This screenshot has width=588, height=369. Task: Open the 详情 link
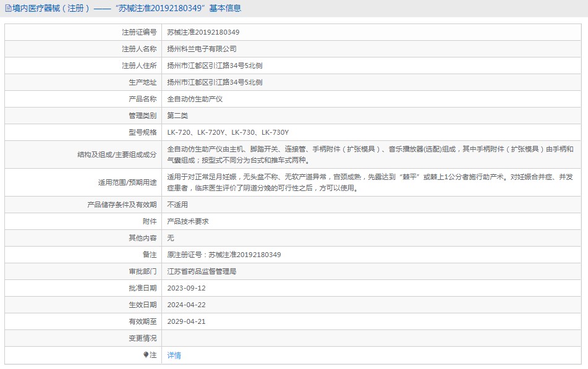pos(174,355)
